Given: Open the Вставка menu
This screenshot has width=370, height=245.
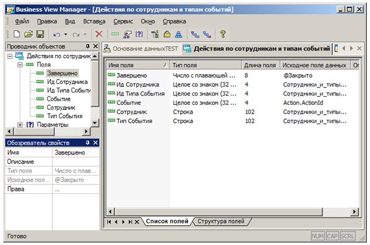Looking at the screenshot, I should 94,22.
